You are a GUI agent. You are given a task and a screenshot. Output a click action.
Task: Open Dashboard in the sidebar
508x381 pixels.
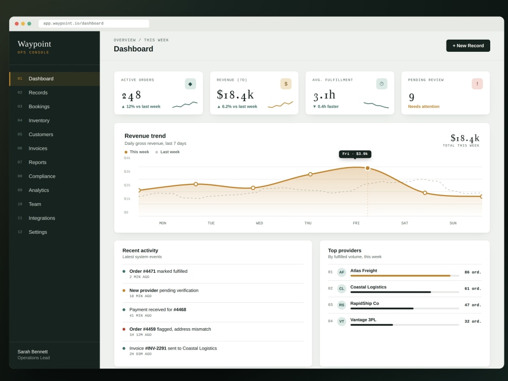54,79
